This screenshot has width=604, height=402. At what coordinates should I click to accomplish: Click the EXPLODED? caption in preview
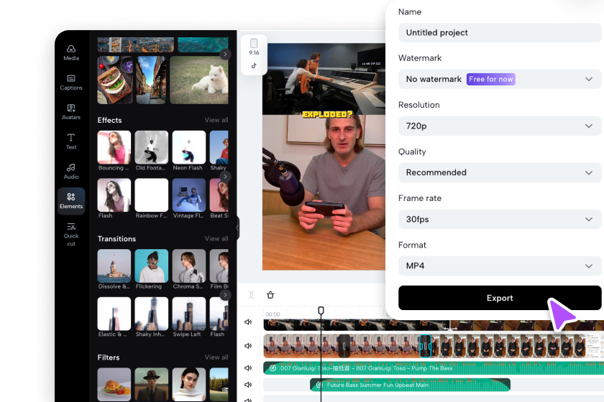click(327, 114)
